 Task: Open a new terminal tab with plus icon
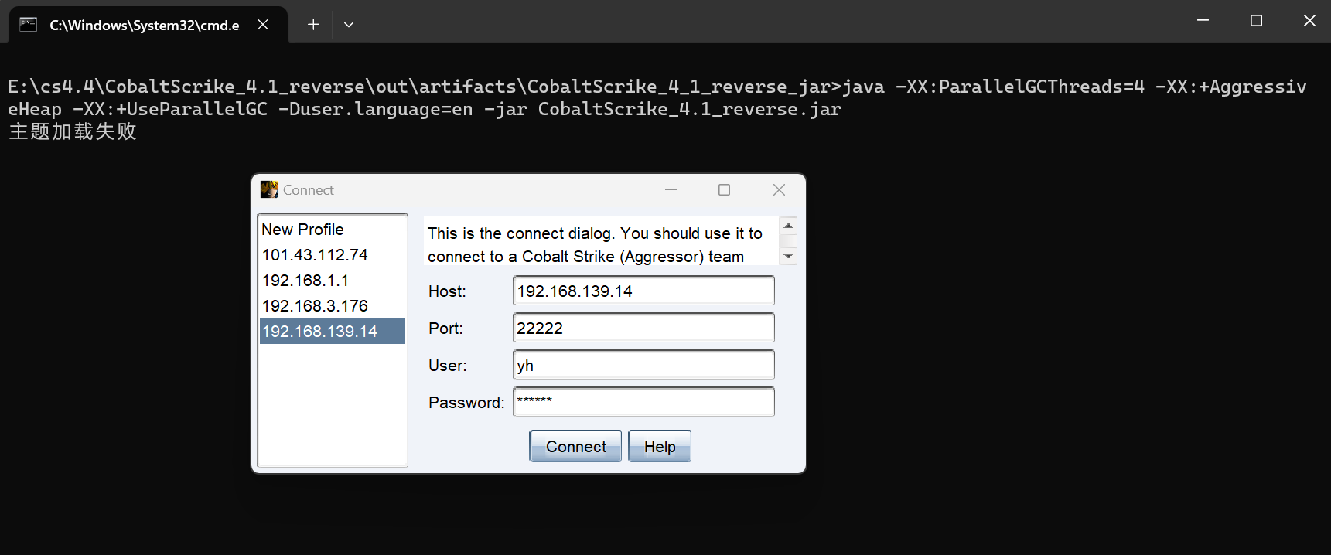(313, 25)
